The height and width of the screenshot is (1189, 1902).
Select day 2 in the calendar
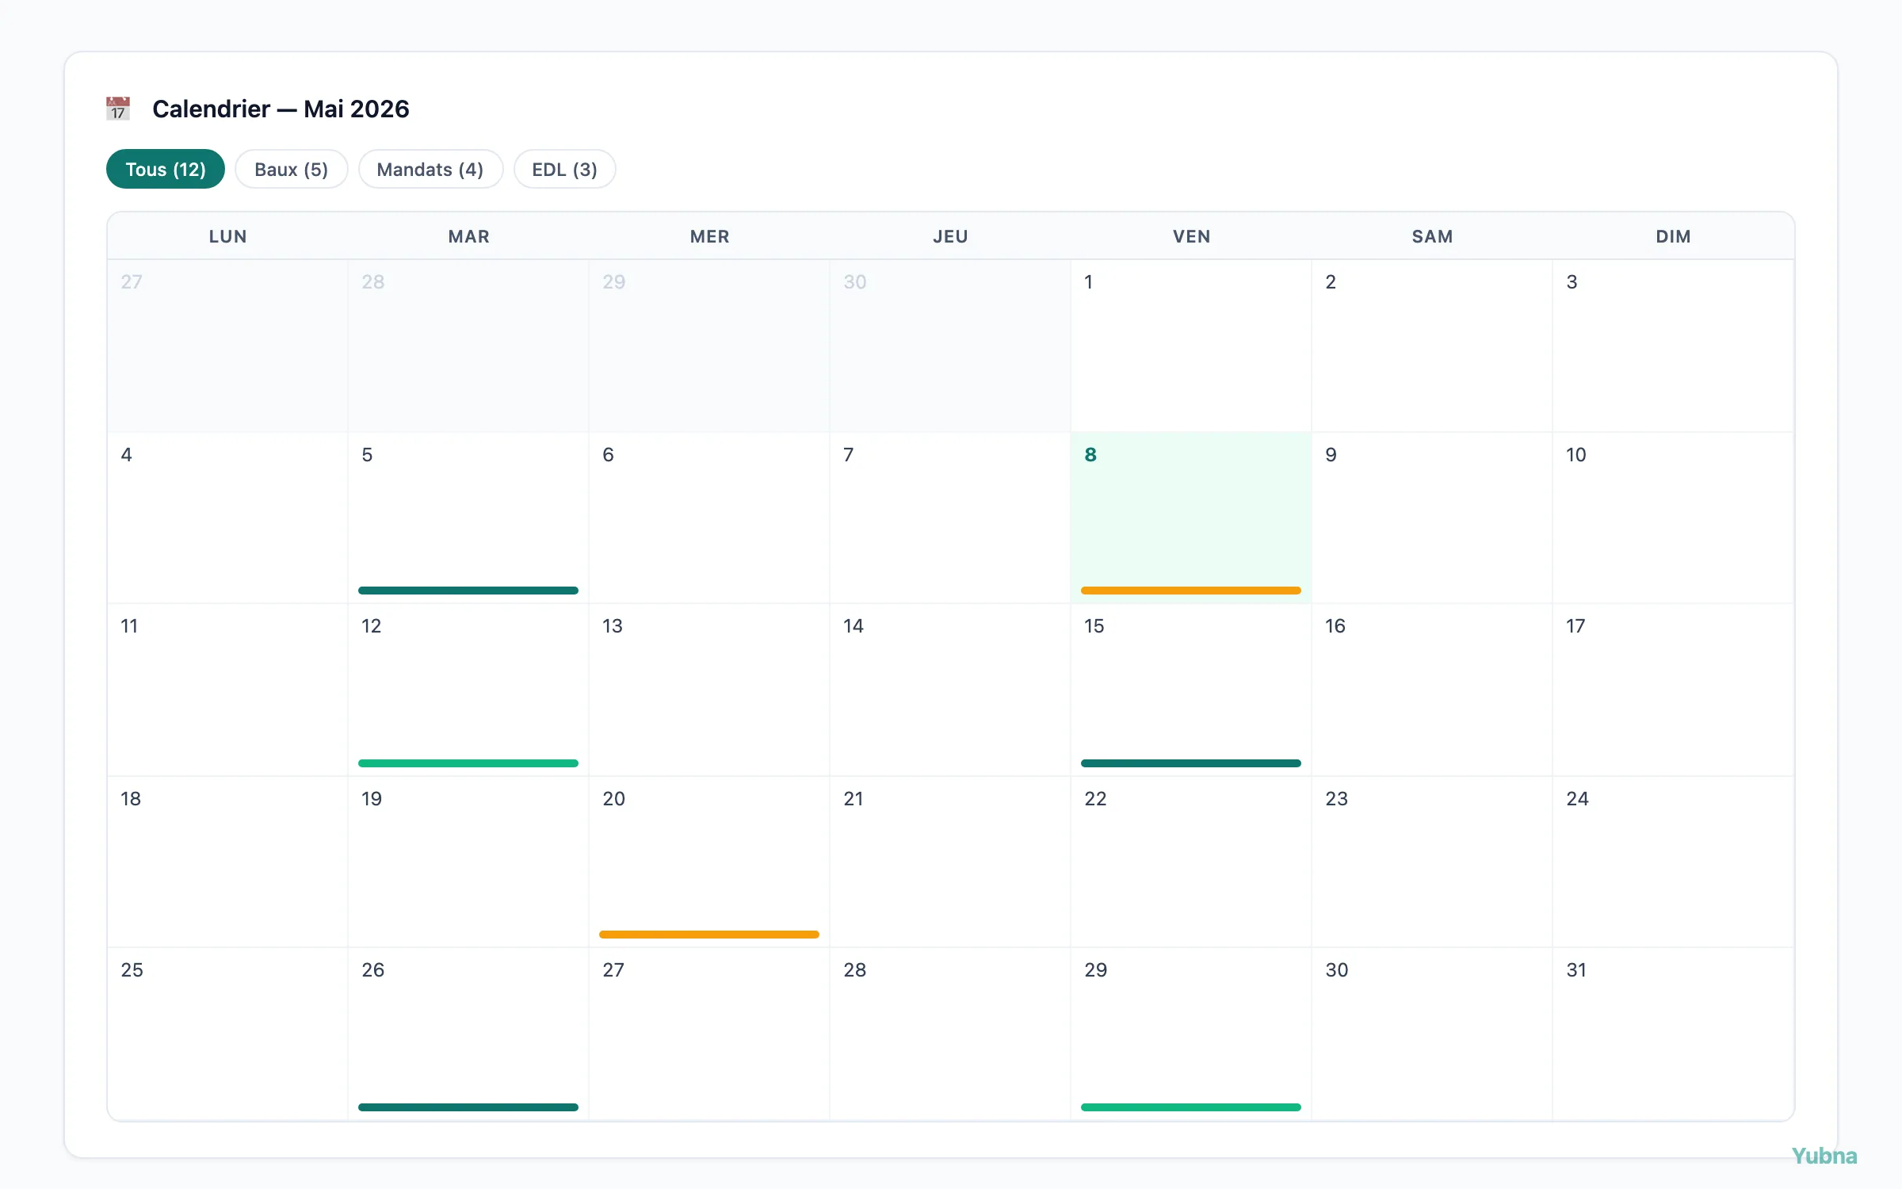(x=1432, y=346)
